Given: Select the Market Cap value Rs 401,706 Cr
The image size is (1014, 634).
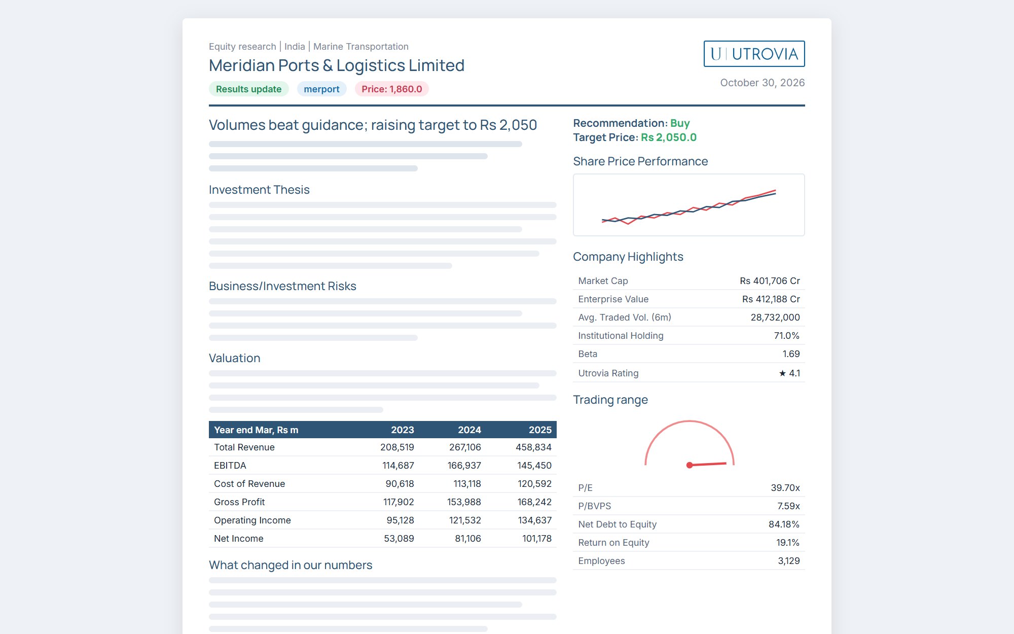Looking at the screenshot, I should click(x=770, y=280).
